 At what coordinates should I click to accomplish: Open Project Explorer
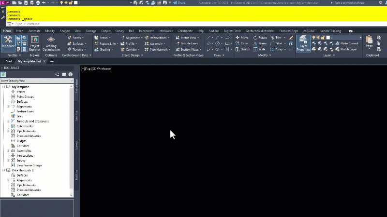pyautogui.click(x=34, y=44)
